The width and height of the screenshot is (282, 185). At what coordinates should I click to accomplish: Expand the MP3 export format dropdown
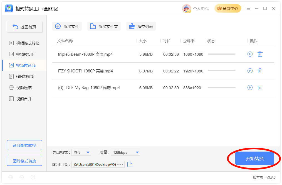[81, 152]
